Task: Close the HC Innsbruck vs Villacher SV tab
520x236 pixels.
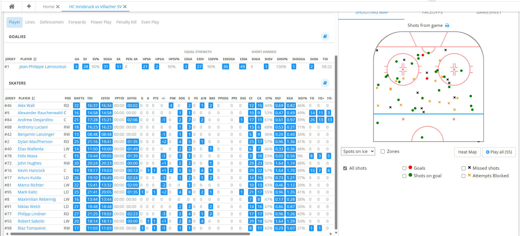Action: (x=125, y=7)
